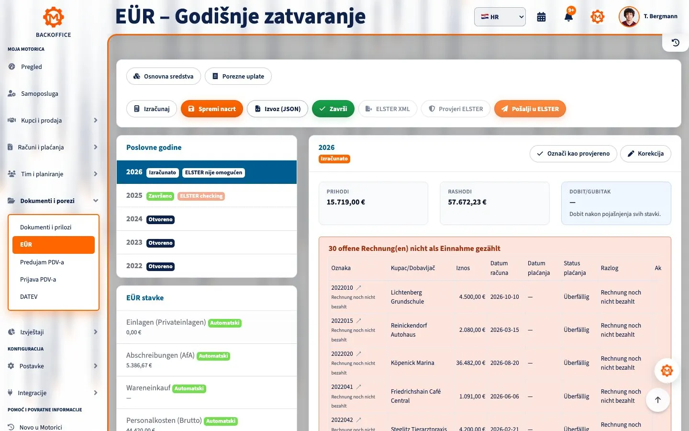The width and height of the screenshot is (689, 431).
Task: Open external link icon next to 2022015
Action: tap(359, 321)
